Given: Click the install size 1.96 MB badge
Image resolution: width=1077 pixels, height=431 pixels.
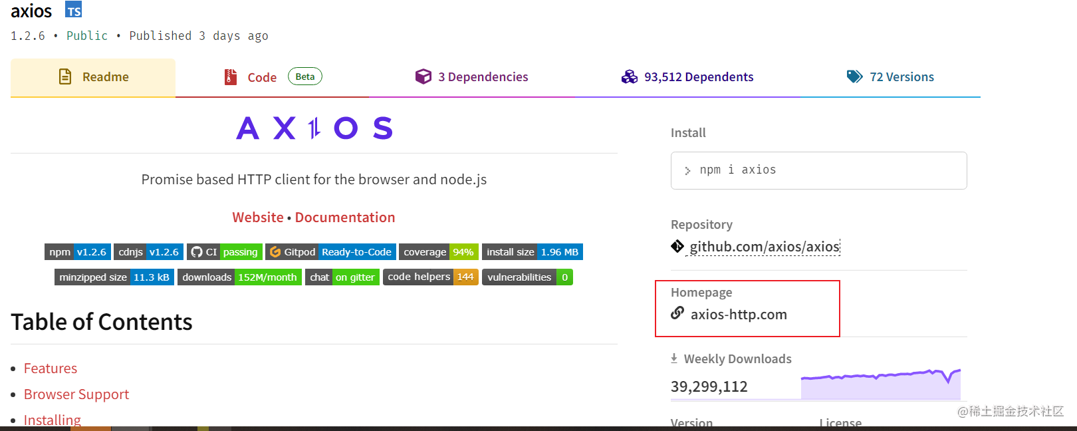Looking at the screenshot, I should [x=533, y=252].
